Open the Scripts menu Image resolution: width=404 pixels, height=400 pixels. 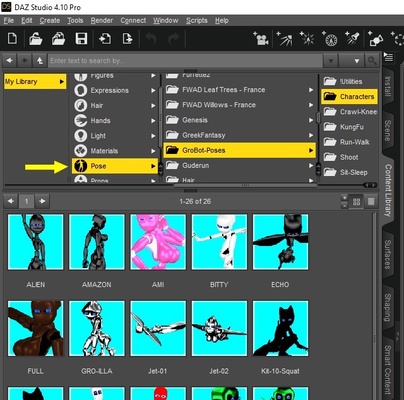pos(196,20)
